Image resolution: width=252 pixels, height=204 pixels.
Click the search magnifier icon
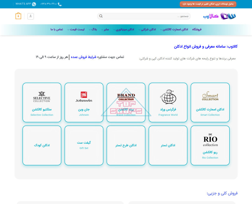101,16
